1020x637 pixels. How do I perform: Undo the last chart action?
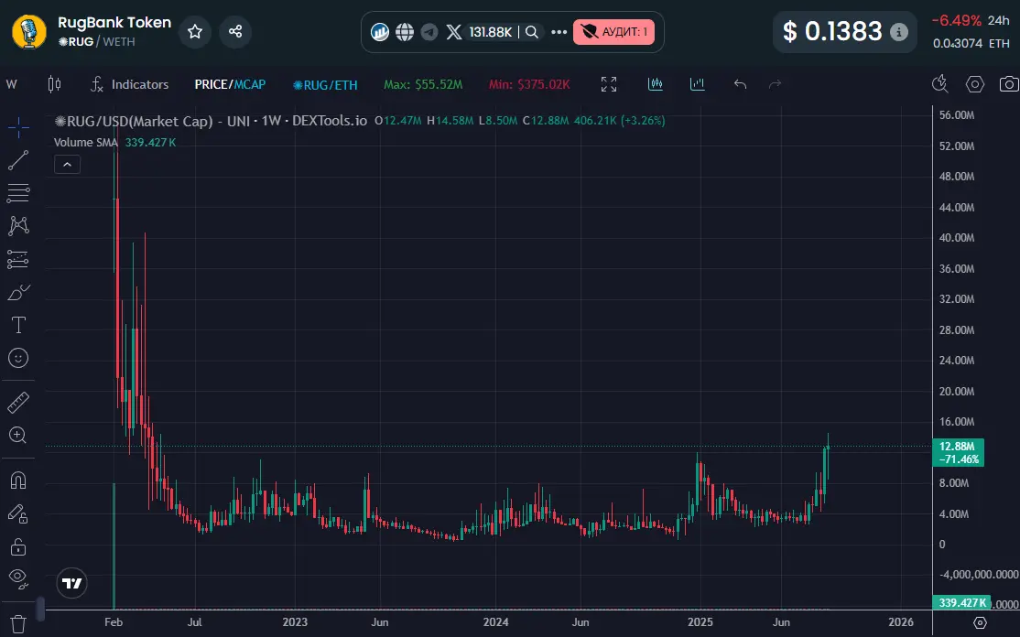[x=740, y=84]
